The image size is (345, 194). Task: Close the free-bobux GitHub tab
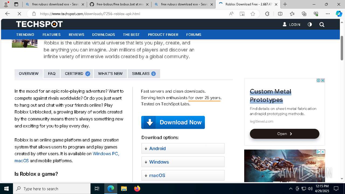click(x=147, y=4)
